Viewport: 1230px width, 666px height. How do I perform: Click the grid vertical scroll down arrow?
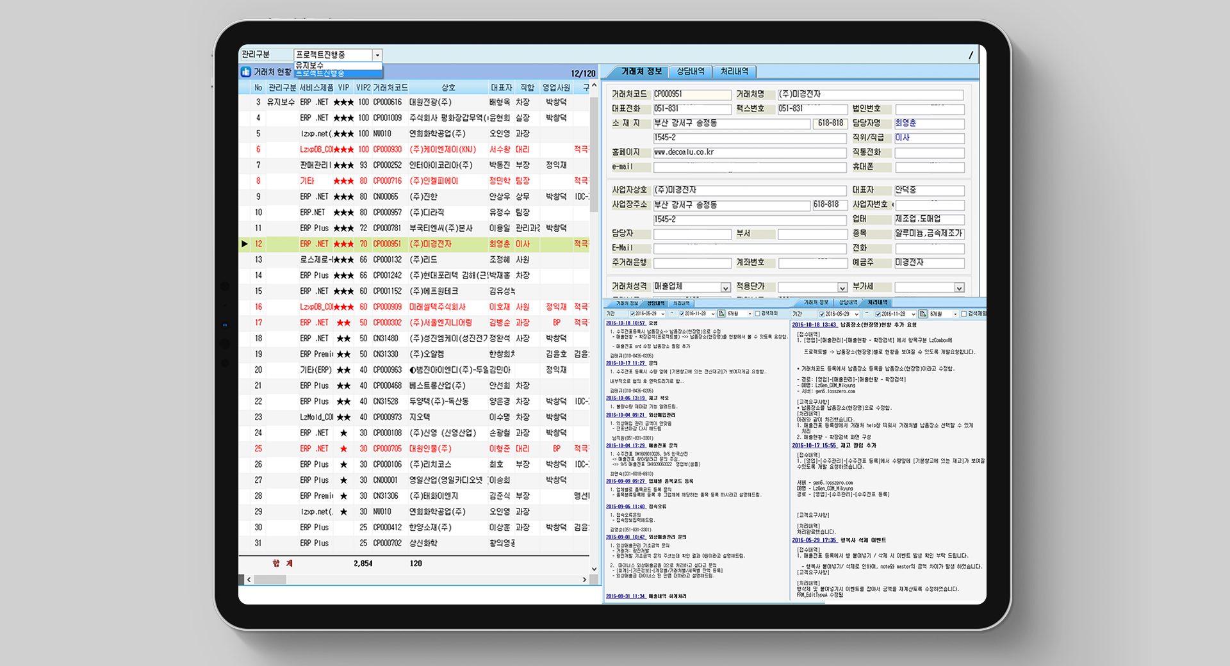(594, 569)
